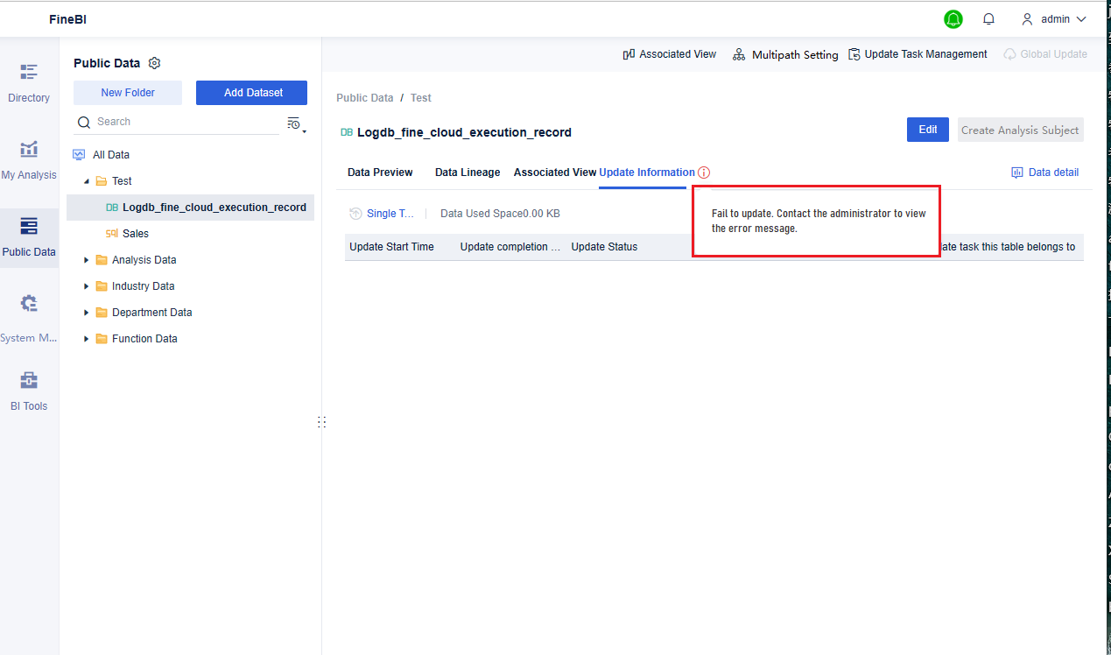This screenshot has height=655, width=1111.
Task: Switch to the Data Preview tab
Action: pos(379,172)
